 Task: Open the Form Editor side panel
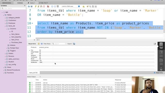click(161, 54)
